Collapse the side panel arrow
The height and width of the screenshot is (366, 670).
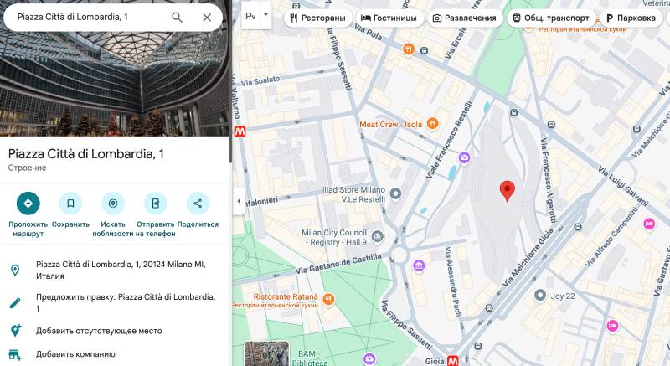point(238,201)
